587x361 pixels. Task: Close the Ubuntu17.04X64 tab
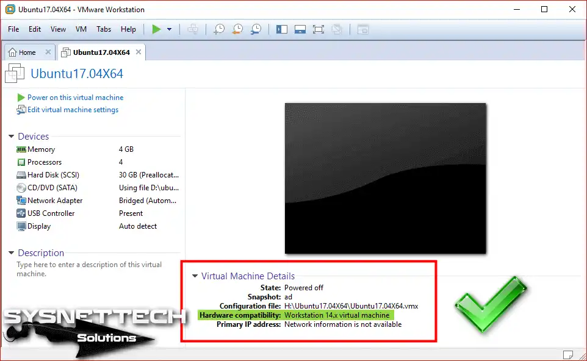(x=139, y=52)
